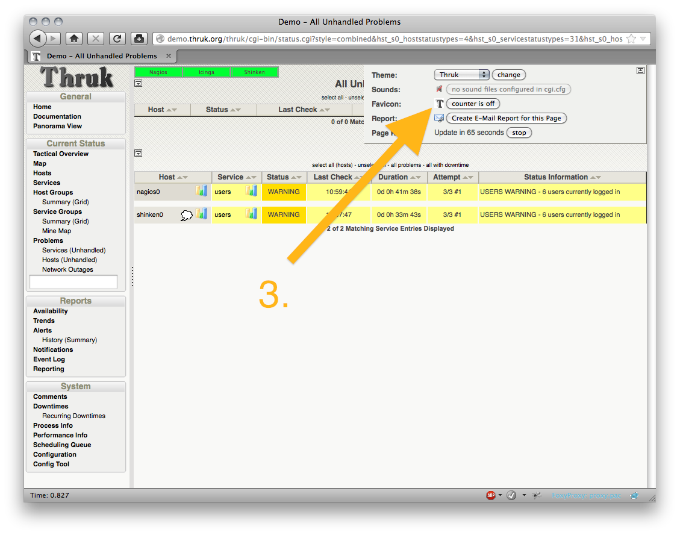The width and height of the screenshot is (680, 535).
Task: Click the muted sound speaker icon
Action: pyautogui.click(x=440, y=89)
